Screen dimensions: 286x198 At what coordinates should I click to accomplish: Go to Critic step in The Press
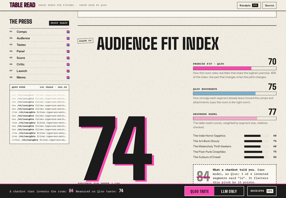[39, 64]
